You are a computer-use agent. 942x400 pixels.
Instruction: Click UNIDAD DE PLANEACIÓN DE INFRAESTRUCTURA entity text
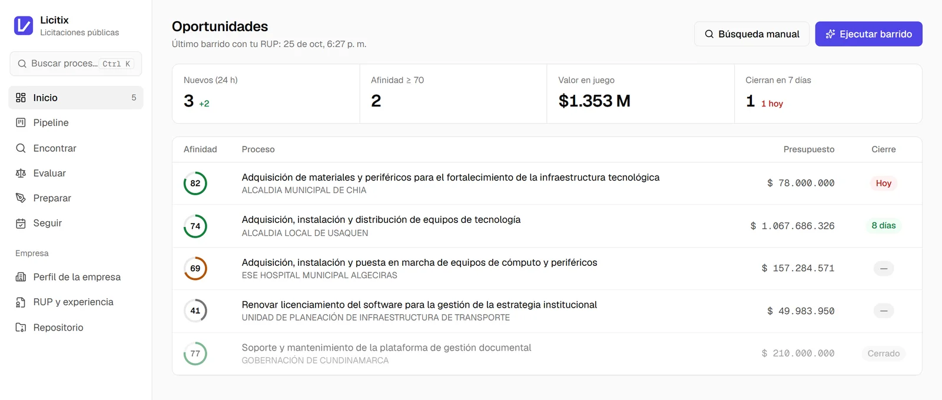376,318
